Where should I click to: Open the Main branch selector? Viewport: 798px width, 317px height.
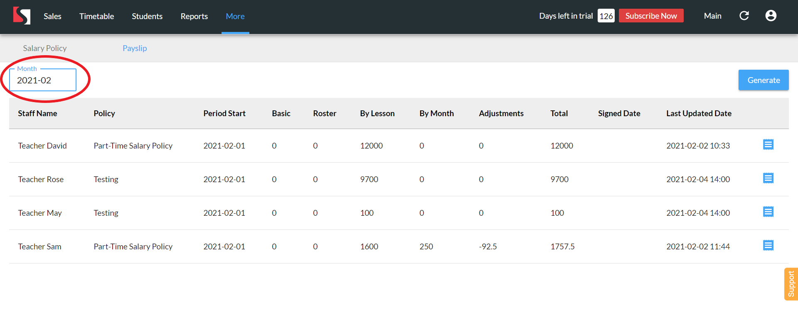pos(712,16)
